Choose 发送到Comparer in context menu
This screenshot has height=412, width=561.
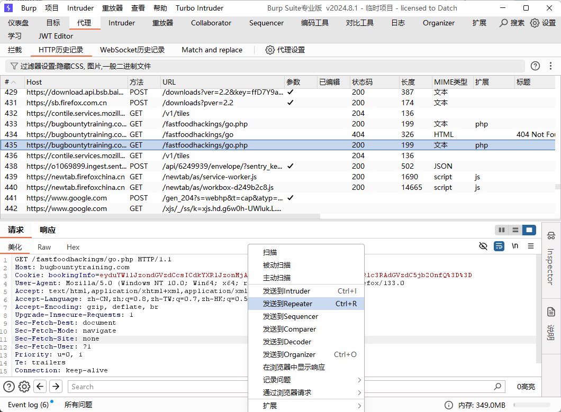(306, 329)
